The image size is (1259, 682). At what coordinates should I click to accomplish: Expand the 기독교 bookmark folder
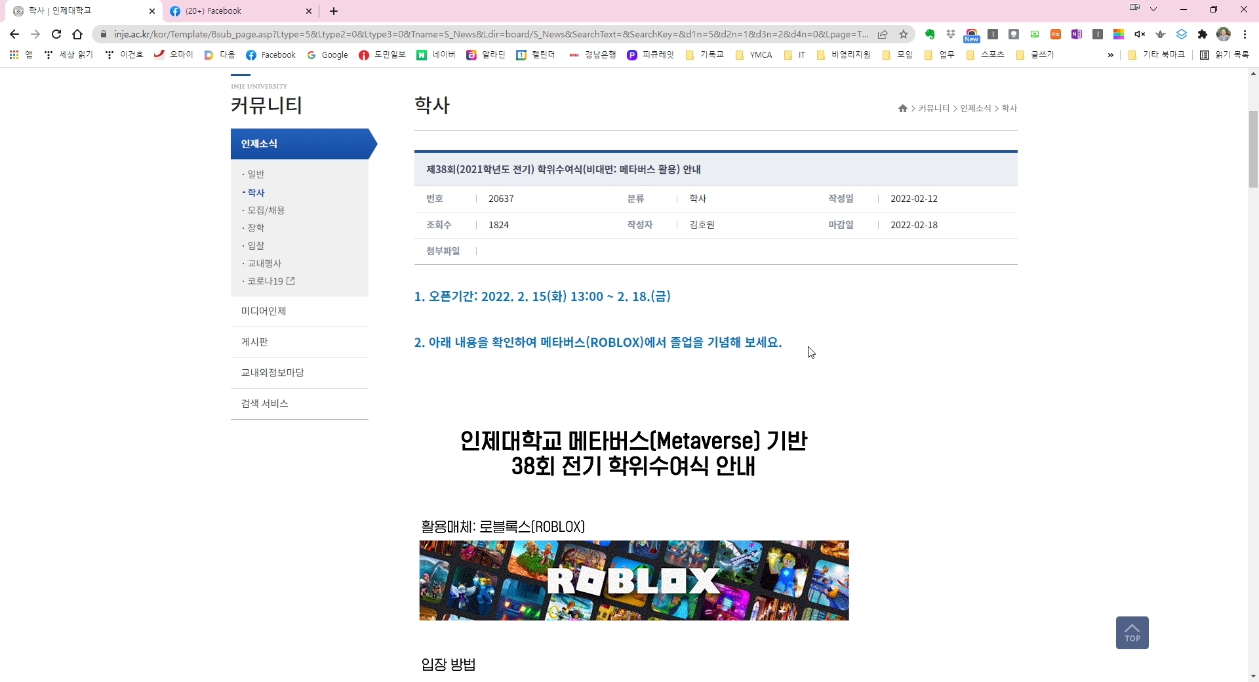(704, 54)
